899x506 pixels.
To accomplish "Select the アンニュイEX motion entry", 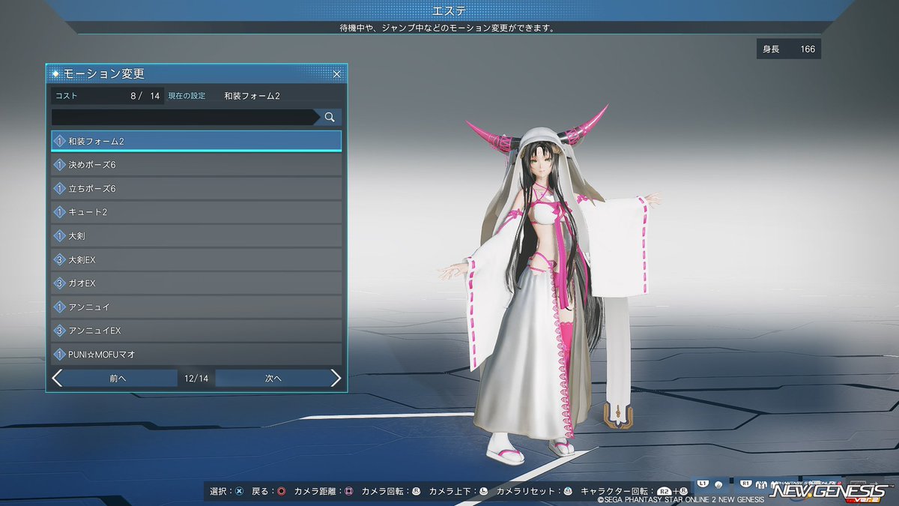I will pos(195,331).
